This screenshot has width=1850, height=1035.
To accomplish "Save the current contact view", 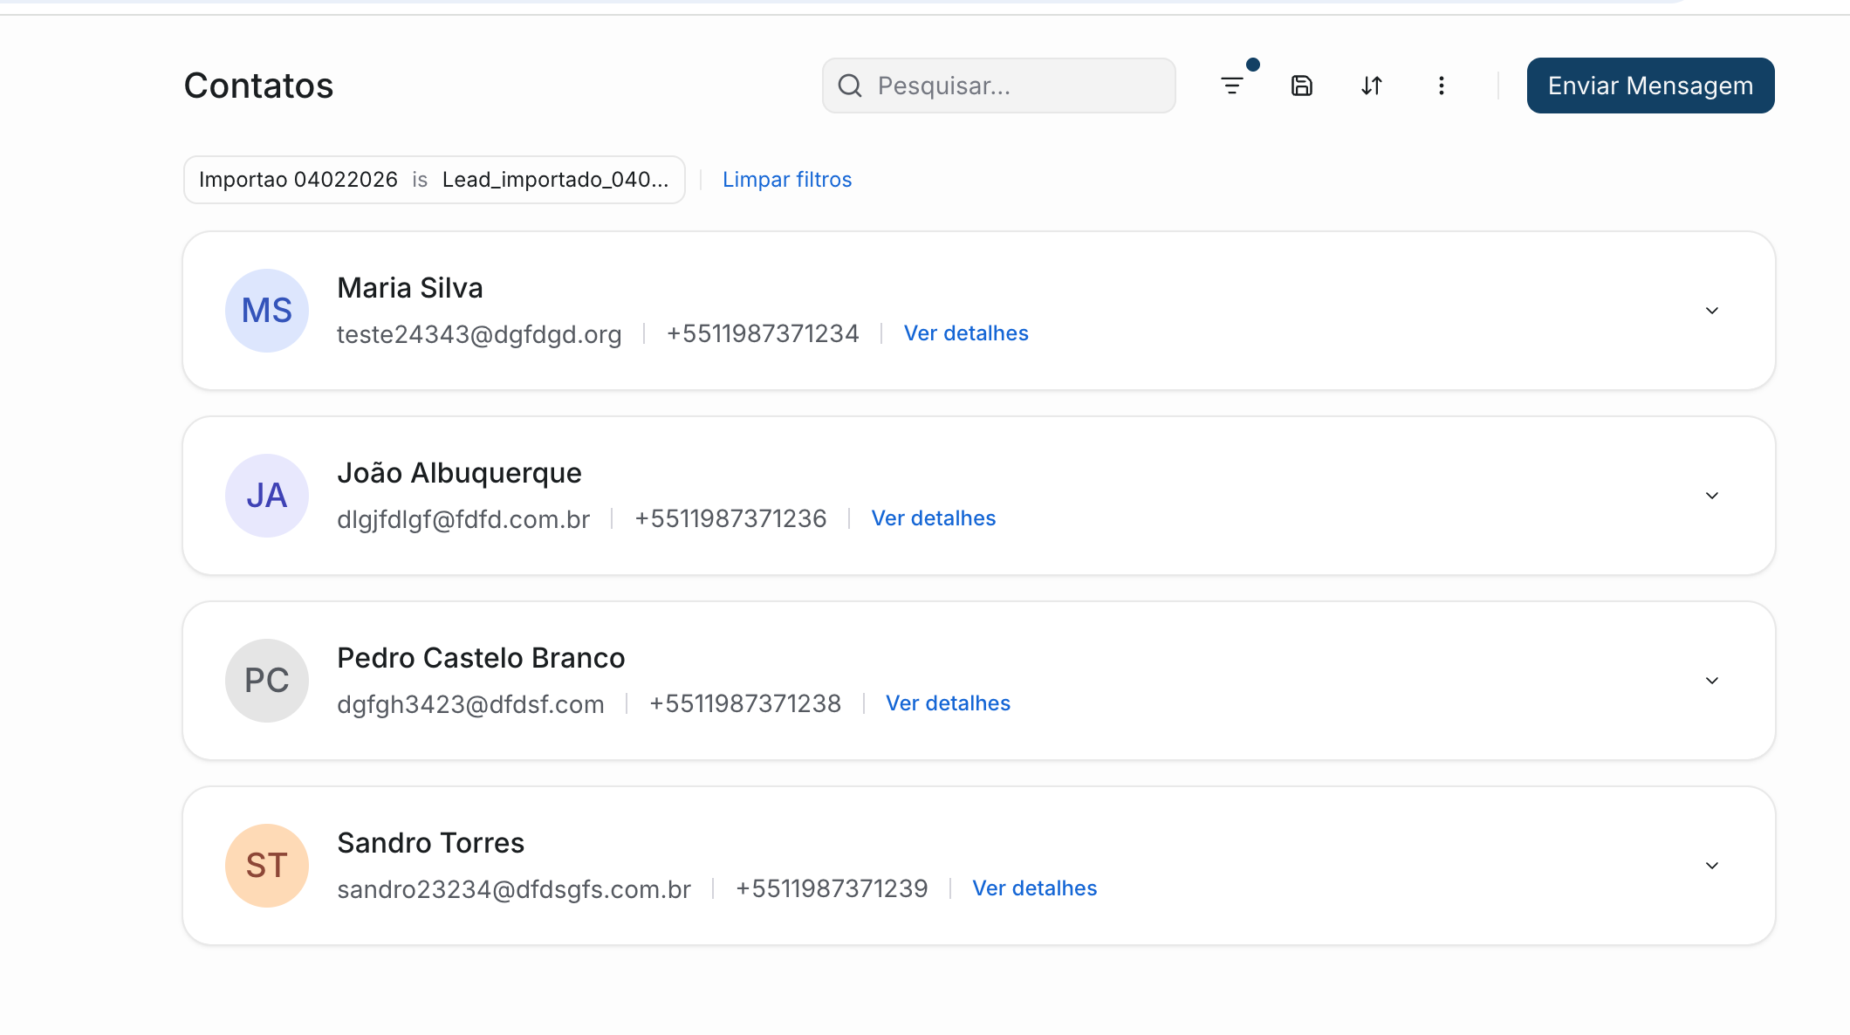I will [1301, 85].
